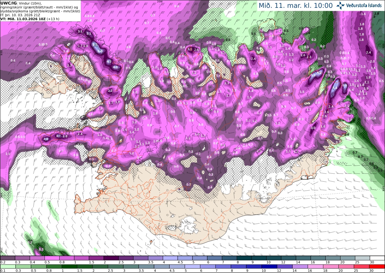Click the 3.7 snowfall value on the map
This screenshot has width=385, height=273.
[58, 136]
